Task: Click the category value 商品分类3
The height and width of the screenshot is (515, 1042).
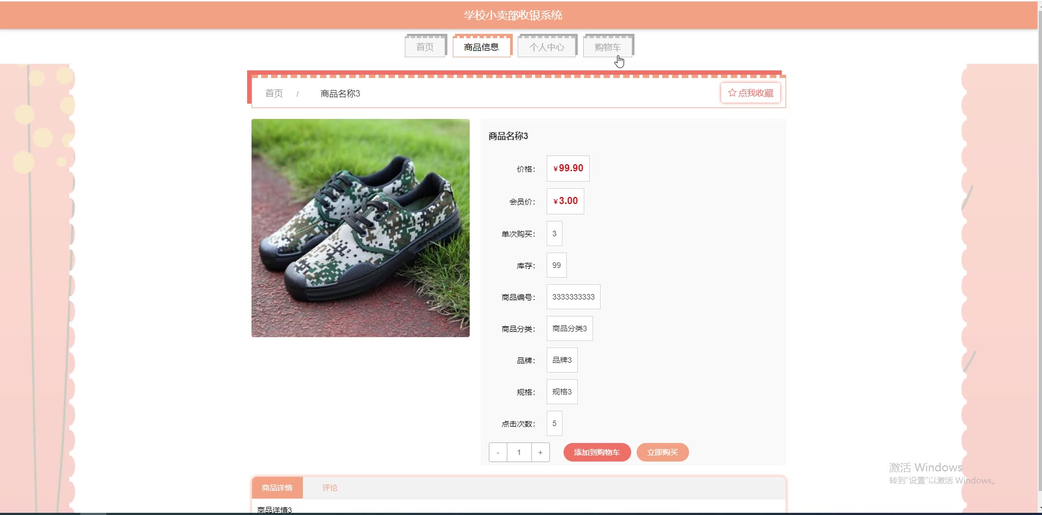Action: pyautogui.click(x=570, y=328)
